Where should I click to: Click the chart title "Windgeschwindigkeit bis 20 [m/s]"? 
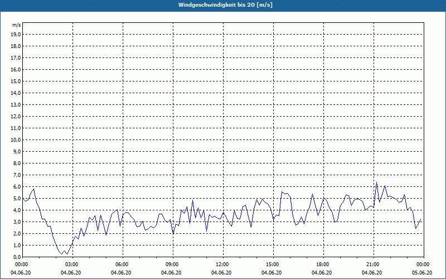[x=225, y=5]
